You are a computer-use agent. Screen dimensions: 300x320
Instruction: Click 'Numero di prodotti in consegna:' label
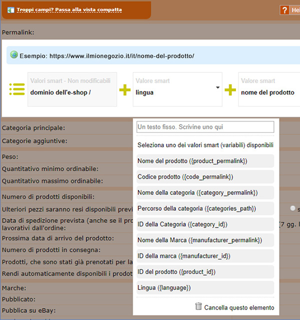51,250
